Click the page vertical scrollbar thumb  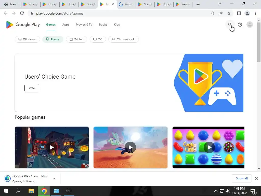(x=259, y=42)
